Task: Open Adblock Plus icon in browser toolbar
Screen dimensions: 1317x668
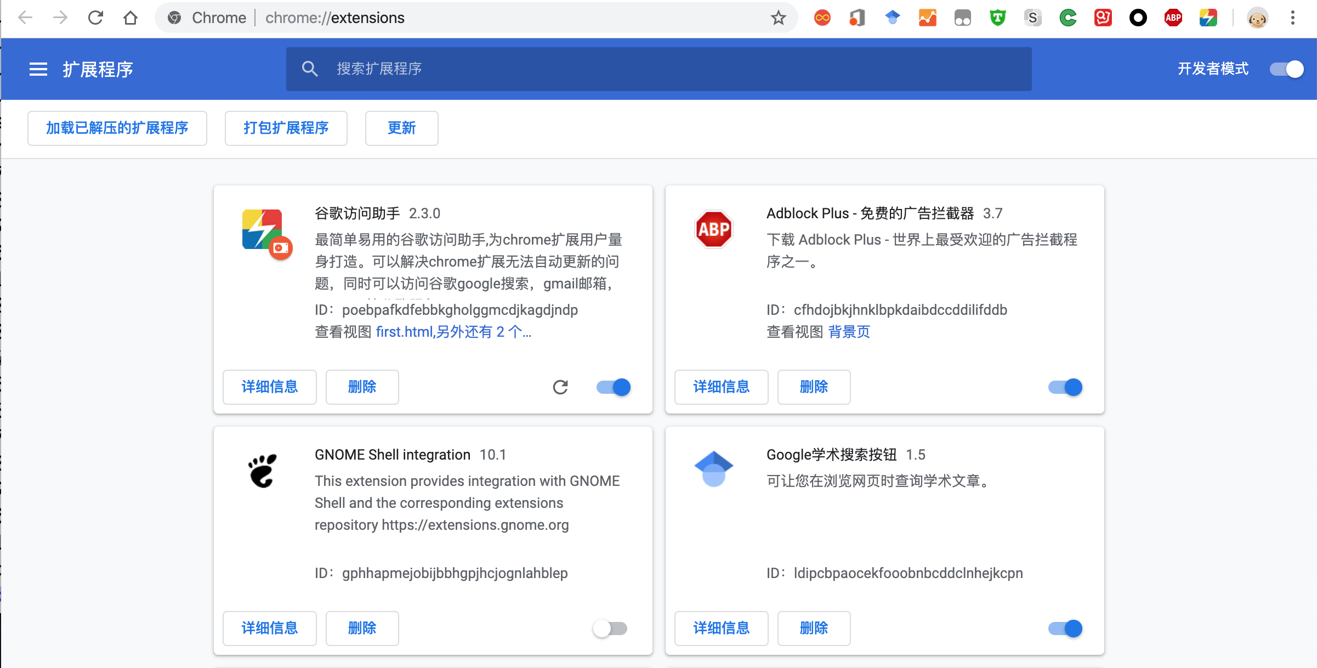Action: pyautogui.click(x=1173, y=18)
